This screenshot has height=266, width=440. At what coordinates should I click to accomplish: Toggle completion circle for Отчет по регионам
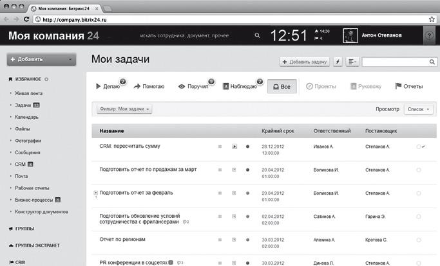419,239
